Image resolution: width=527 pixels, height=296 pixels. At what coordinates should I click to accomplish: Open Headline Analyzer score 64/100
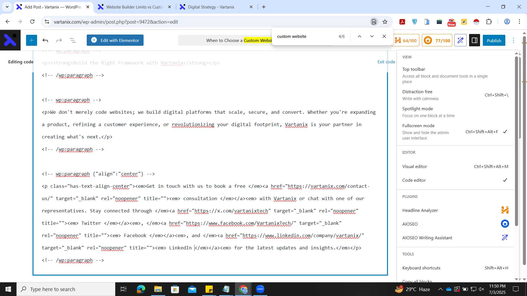point(406,41)
